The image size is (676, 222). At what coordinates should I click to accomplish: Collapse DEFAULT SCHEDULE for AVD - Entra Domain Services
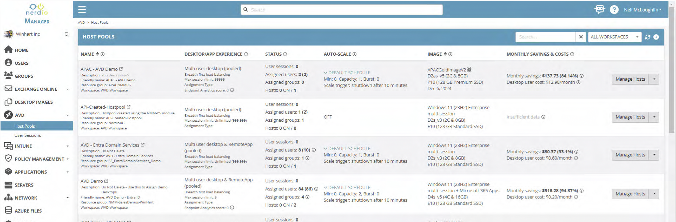click(x=347, y=148)
